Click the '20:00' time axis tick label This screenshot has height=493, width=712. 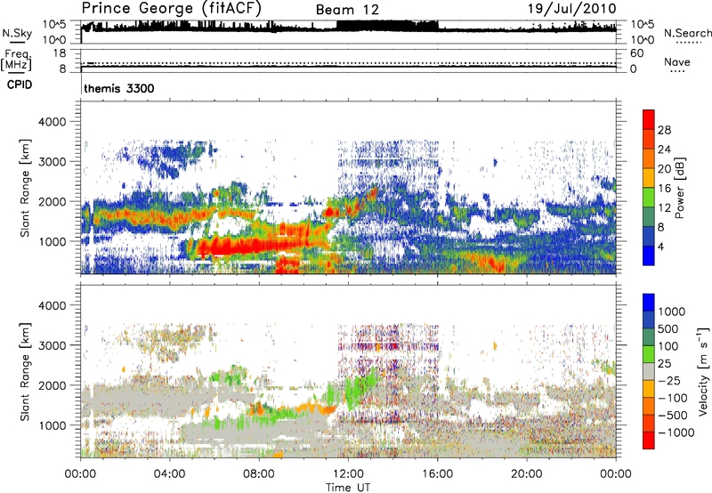pyautogui.click(x=526, y=474)
